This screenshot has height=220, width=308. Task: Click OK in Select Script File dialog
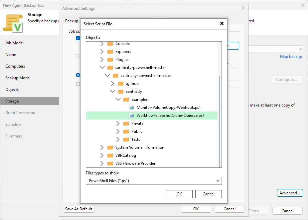tap(179, 194)
